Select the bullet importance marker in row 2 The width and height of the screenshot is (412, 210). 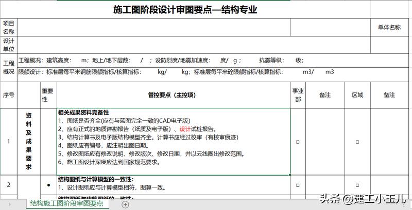48,185
